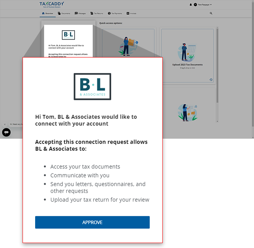Open the Tax Returns tab

pyautogui.click(x=97, y=13)
